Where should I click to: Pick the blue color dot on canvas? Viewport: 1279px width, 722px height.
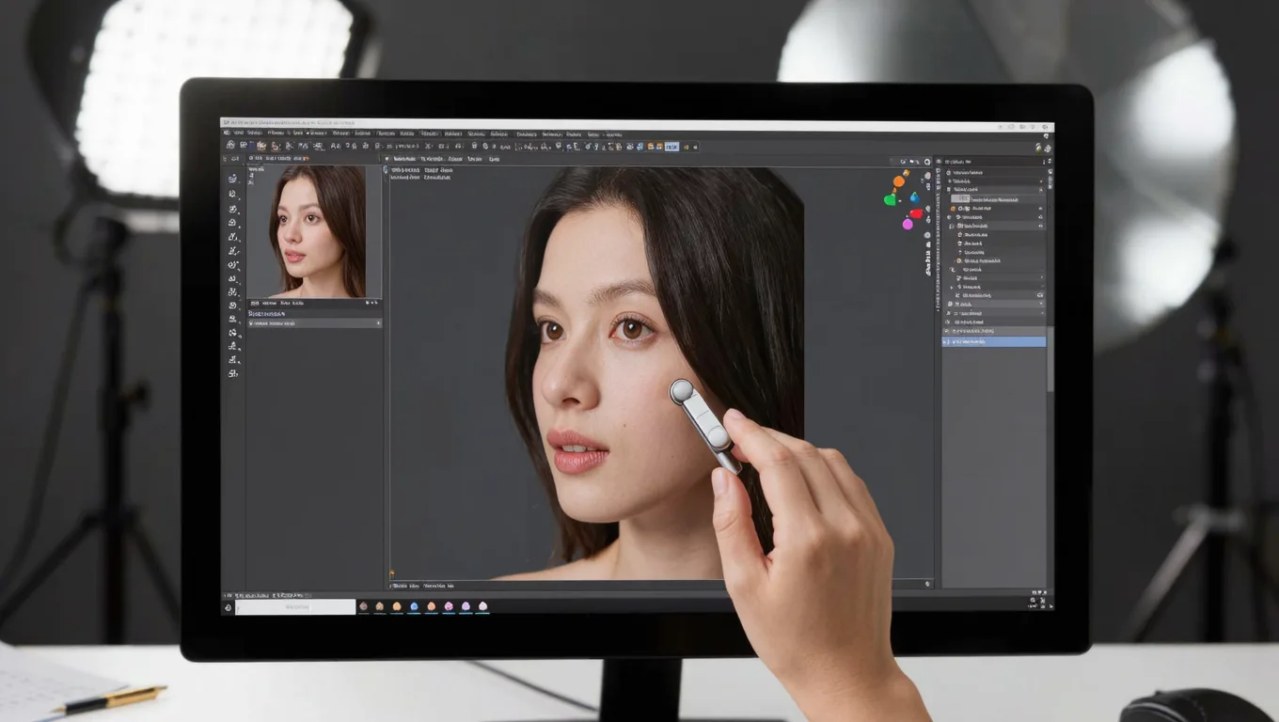click(913, 197)
